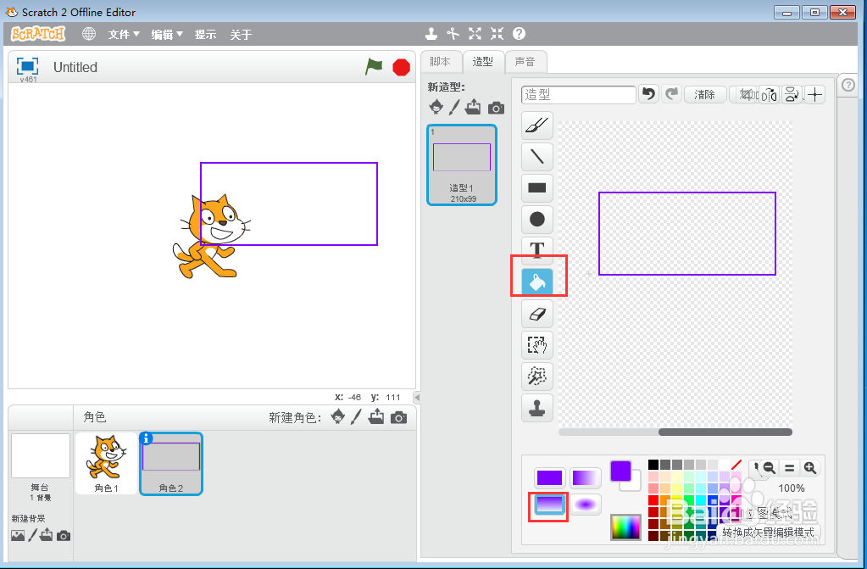Screen dimensions: 867x569
Task: Switch stage to full screen mode
Action: pos(28,66)
